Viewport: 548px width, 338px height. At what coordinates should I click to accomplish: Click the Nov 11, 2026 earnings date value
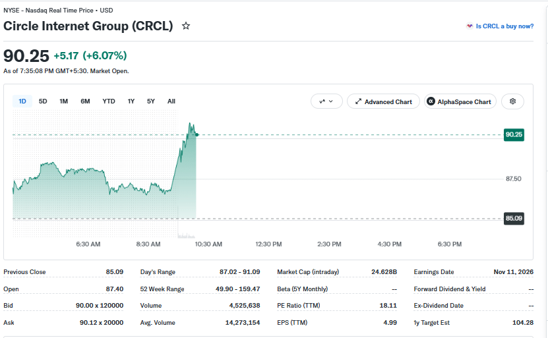click(x=514, y=271)
